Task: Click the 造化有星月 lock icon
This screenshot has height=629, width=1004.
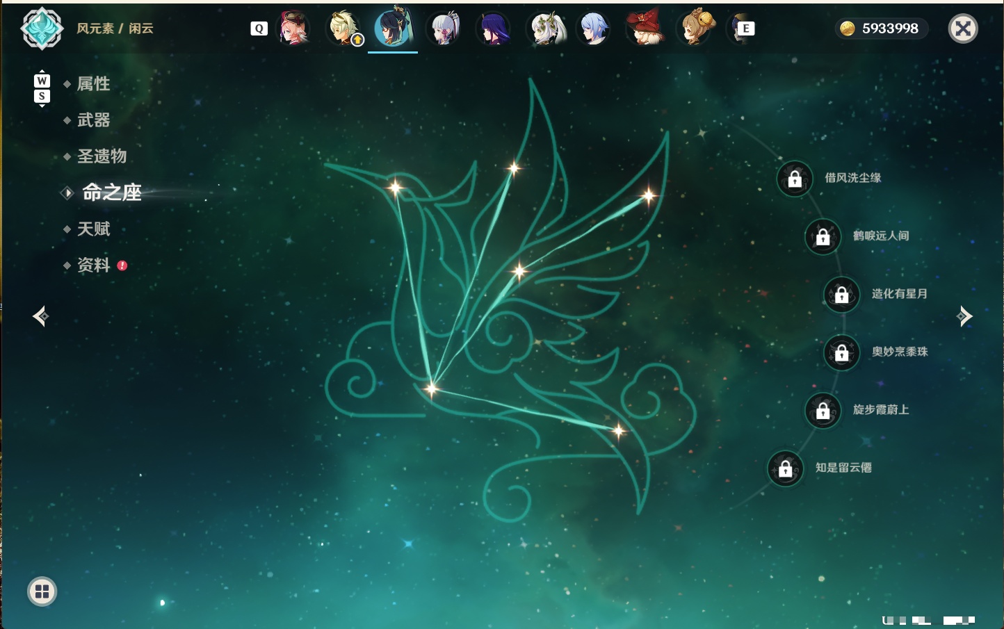Action: (842, 294)
